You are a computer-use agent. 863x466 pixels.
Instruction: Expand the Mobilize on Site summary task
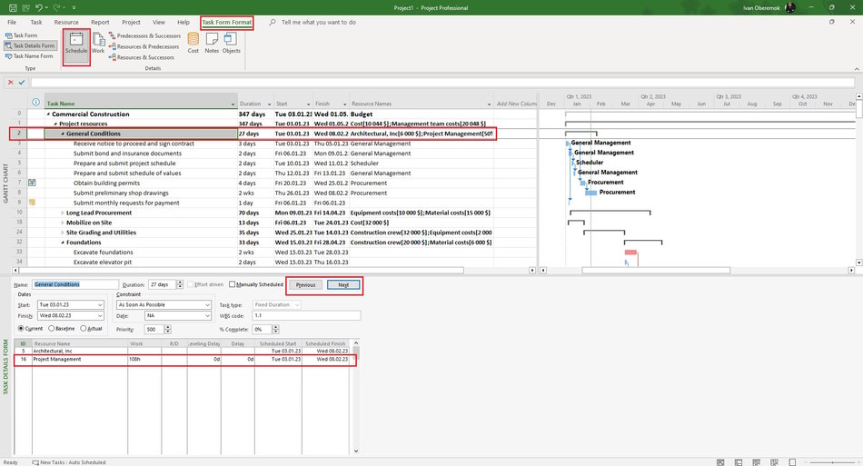63,223
